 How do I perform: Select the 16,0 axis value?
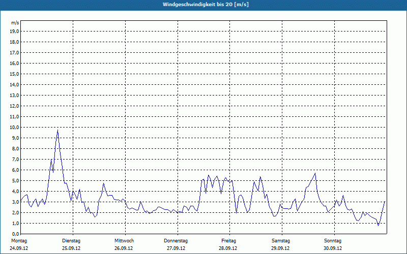(15, 63)
